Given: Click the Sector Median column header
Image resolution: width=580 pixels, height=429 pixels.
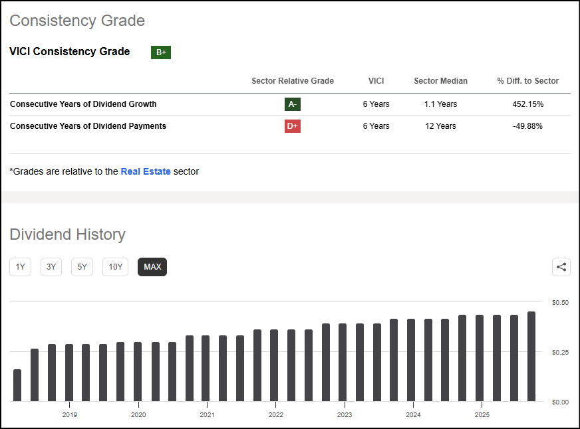Looking at the screenshot, I should point(440,81).
